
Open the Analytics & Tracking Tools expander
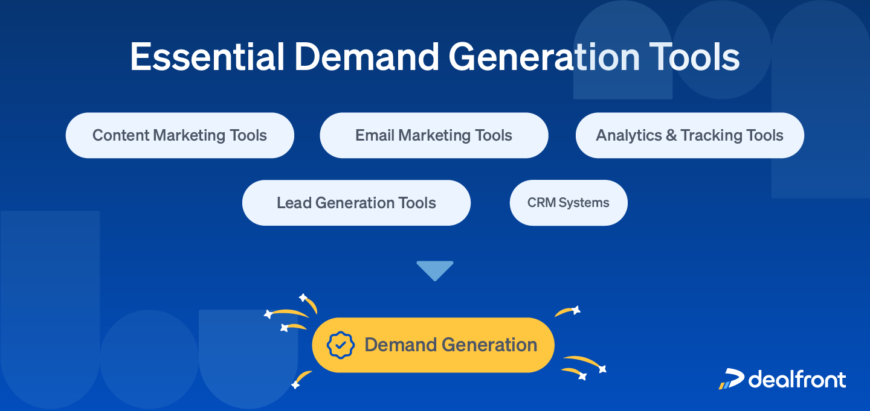coord(689,135)
